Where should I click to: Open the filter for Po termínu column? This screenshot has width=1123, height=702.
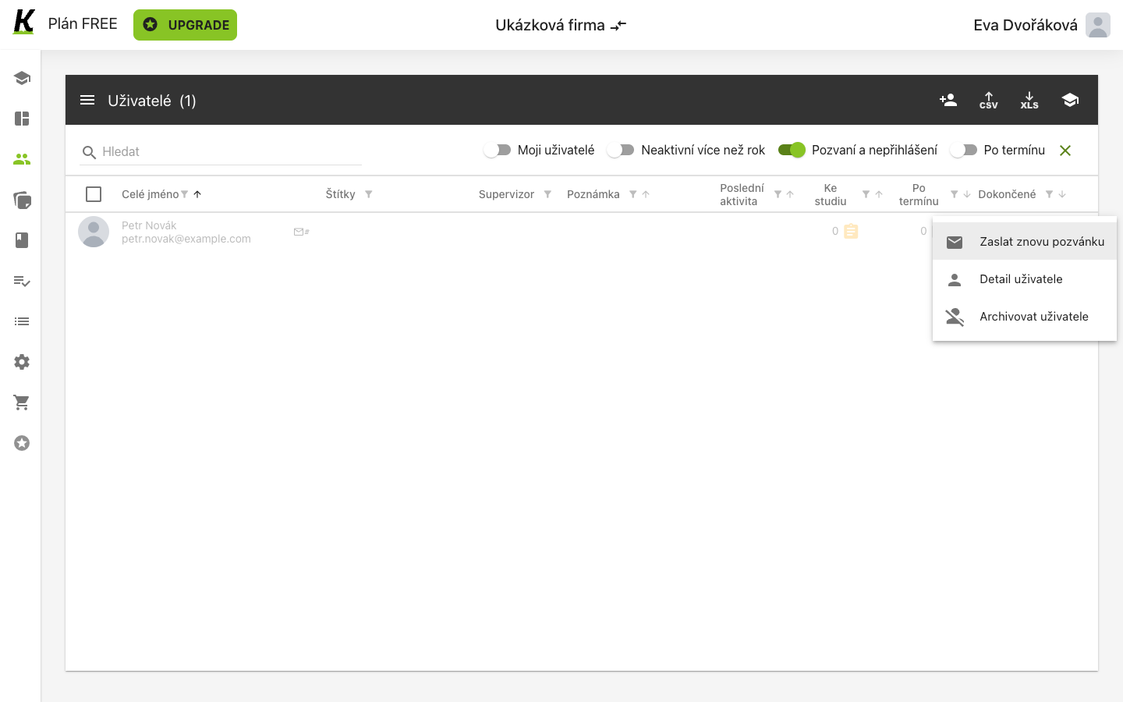point(954,194)
